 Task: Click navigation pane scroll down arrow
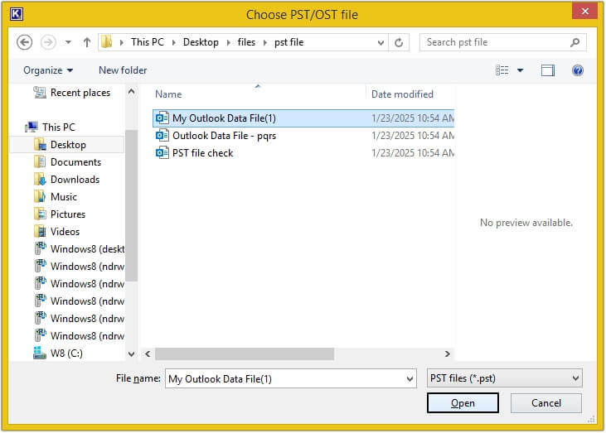pyautogui.click(x=132, y=354)
